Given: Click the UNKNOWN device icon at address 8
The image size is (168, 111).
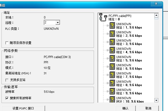Looking at the screenshot, I should (112, 83).
